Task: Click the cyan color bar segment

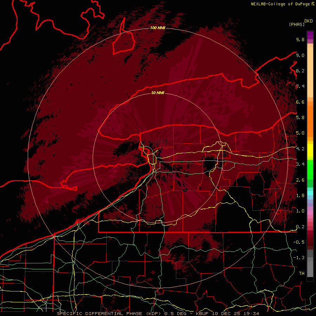Action: tap(310, 193)
